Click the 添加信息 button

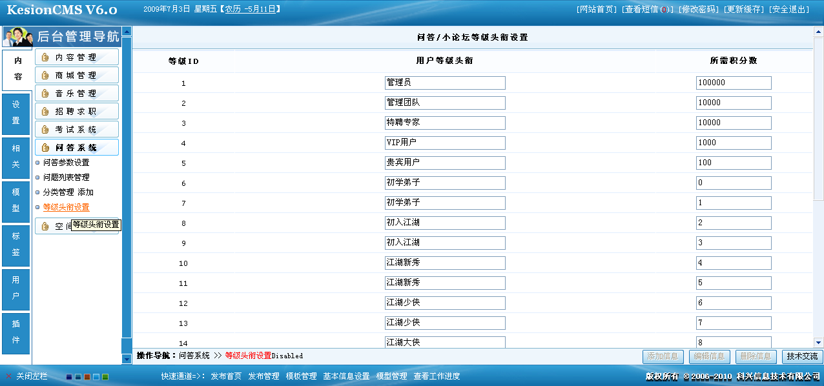click(x=663, y=356)
